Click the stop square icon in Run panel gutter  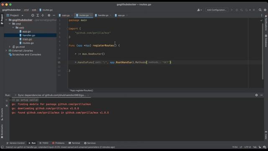(7, 101)
